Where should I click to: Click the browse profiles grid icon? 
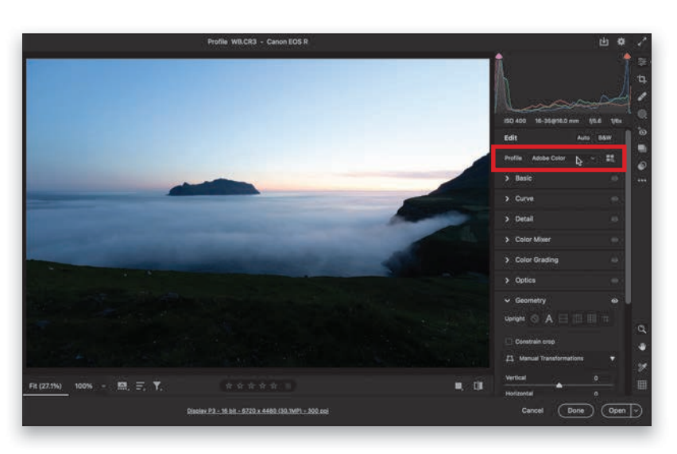click(610, 158)
